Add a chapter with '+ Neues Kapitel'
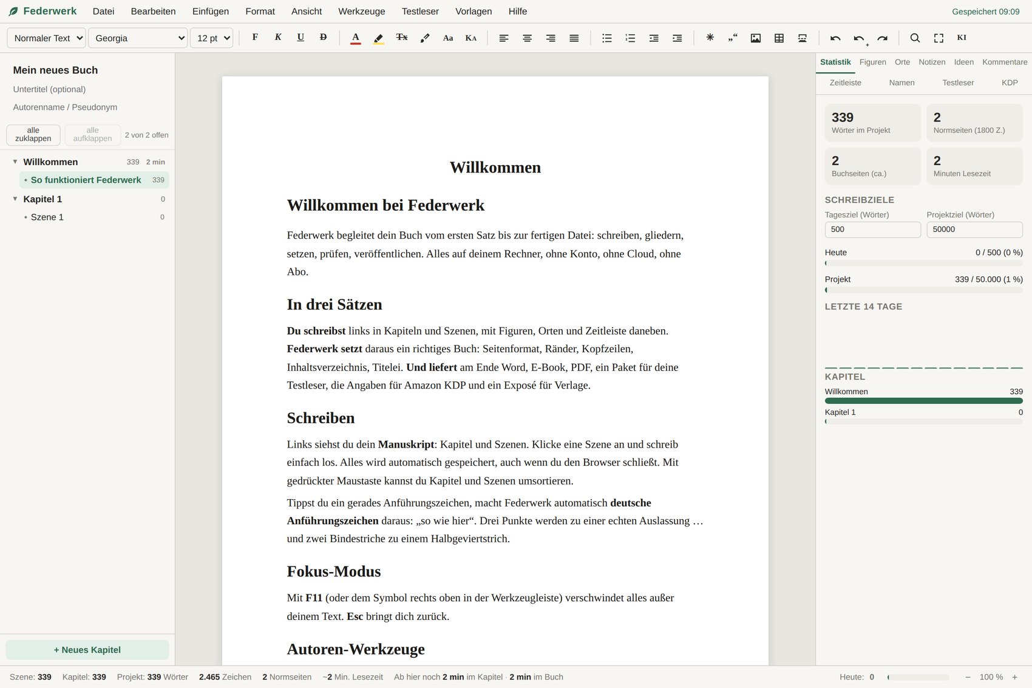 pyautogui.click(x=87, y=650)
